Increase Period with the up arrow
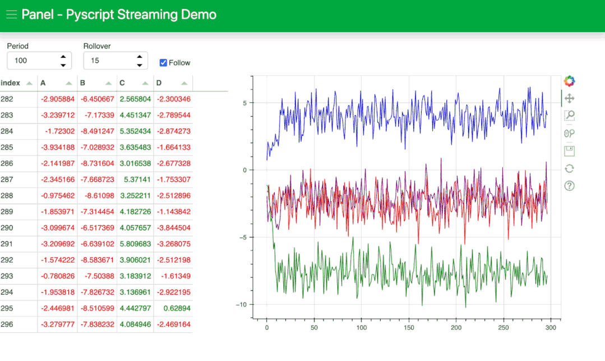Image resolution: width=605 pixels, height=361 pixels. (x=63, y=57)
